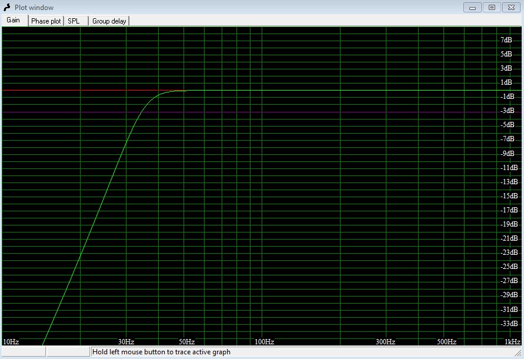Click the 30Hz frequency label
This screenshot has width=524, height=359.
126,341
